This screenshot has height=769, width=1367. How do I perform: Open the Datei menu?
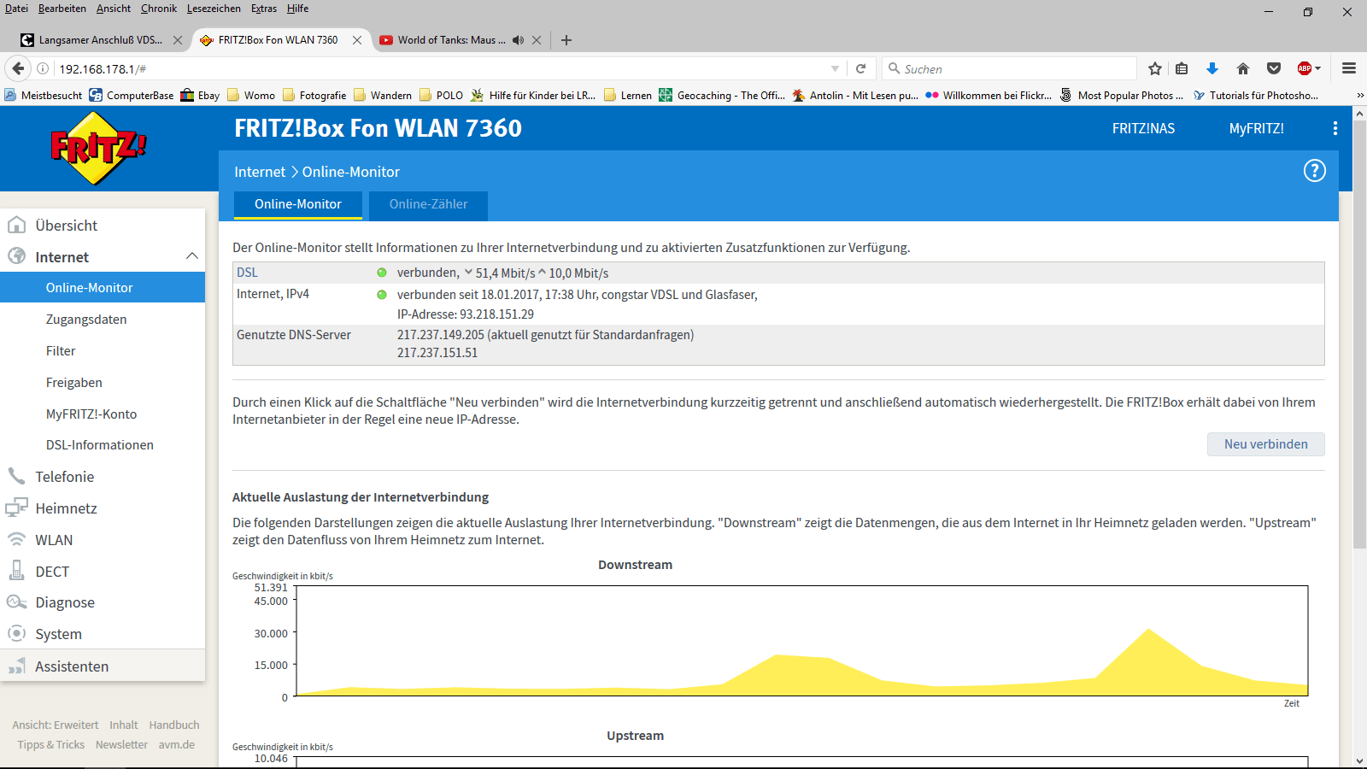click(x=16, y=9)
